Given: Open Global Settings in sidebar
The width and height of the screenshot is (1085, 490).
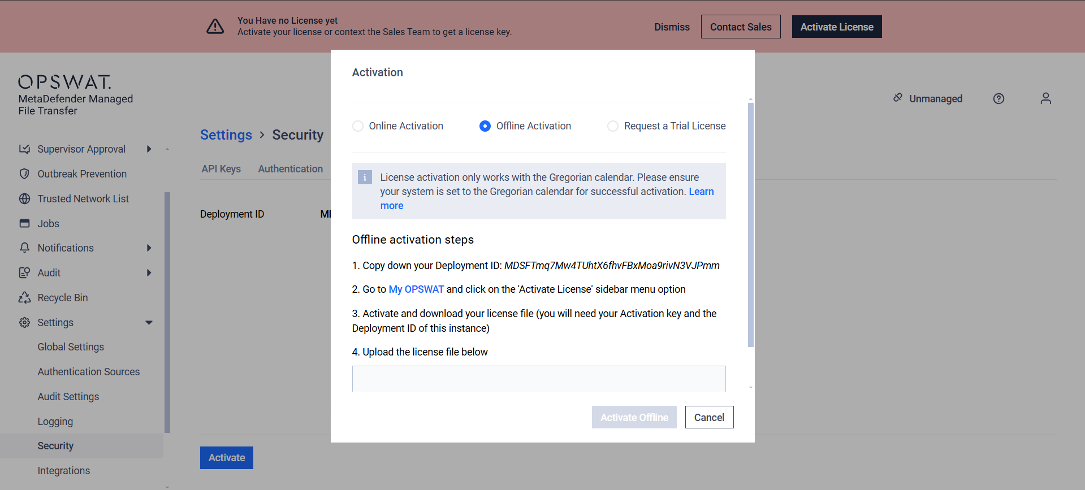Looking at the screenshot, I should pos(71,347).
